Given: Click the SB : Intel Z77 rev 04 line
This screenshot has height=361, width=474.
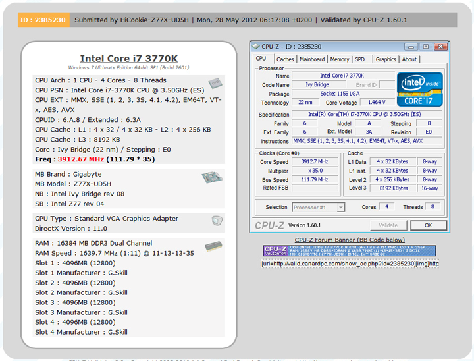Looking at the screenshot, I should pyautogui.click(x=70, y=204).
